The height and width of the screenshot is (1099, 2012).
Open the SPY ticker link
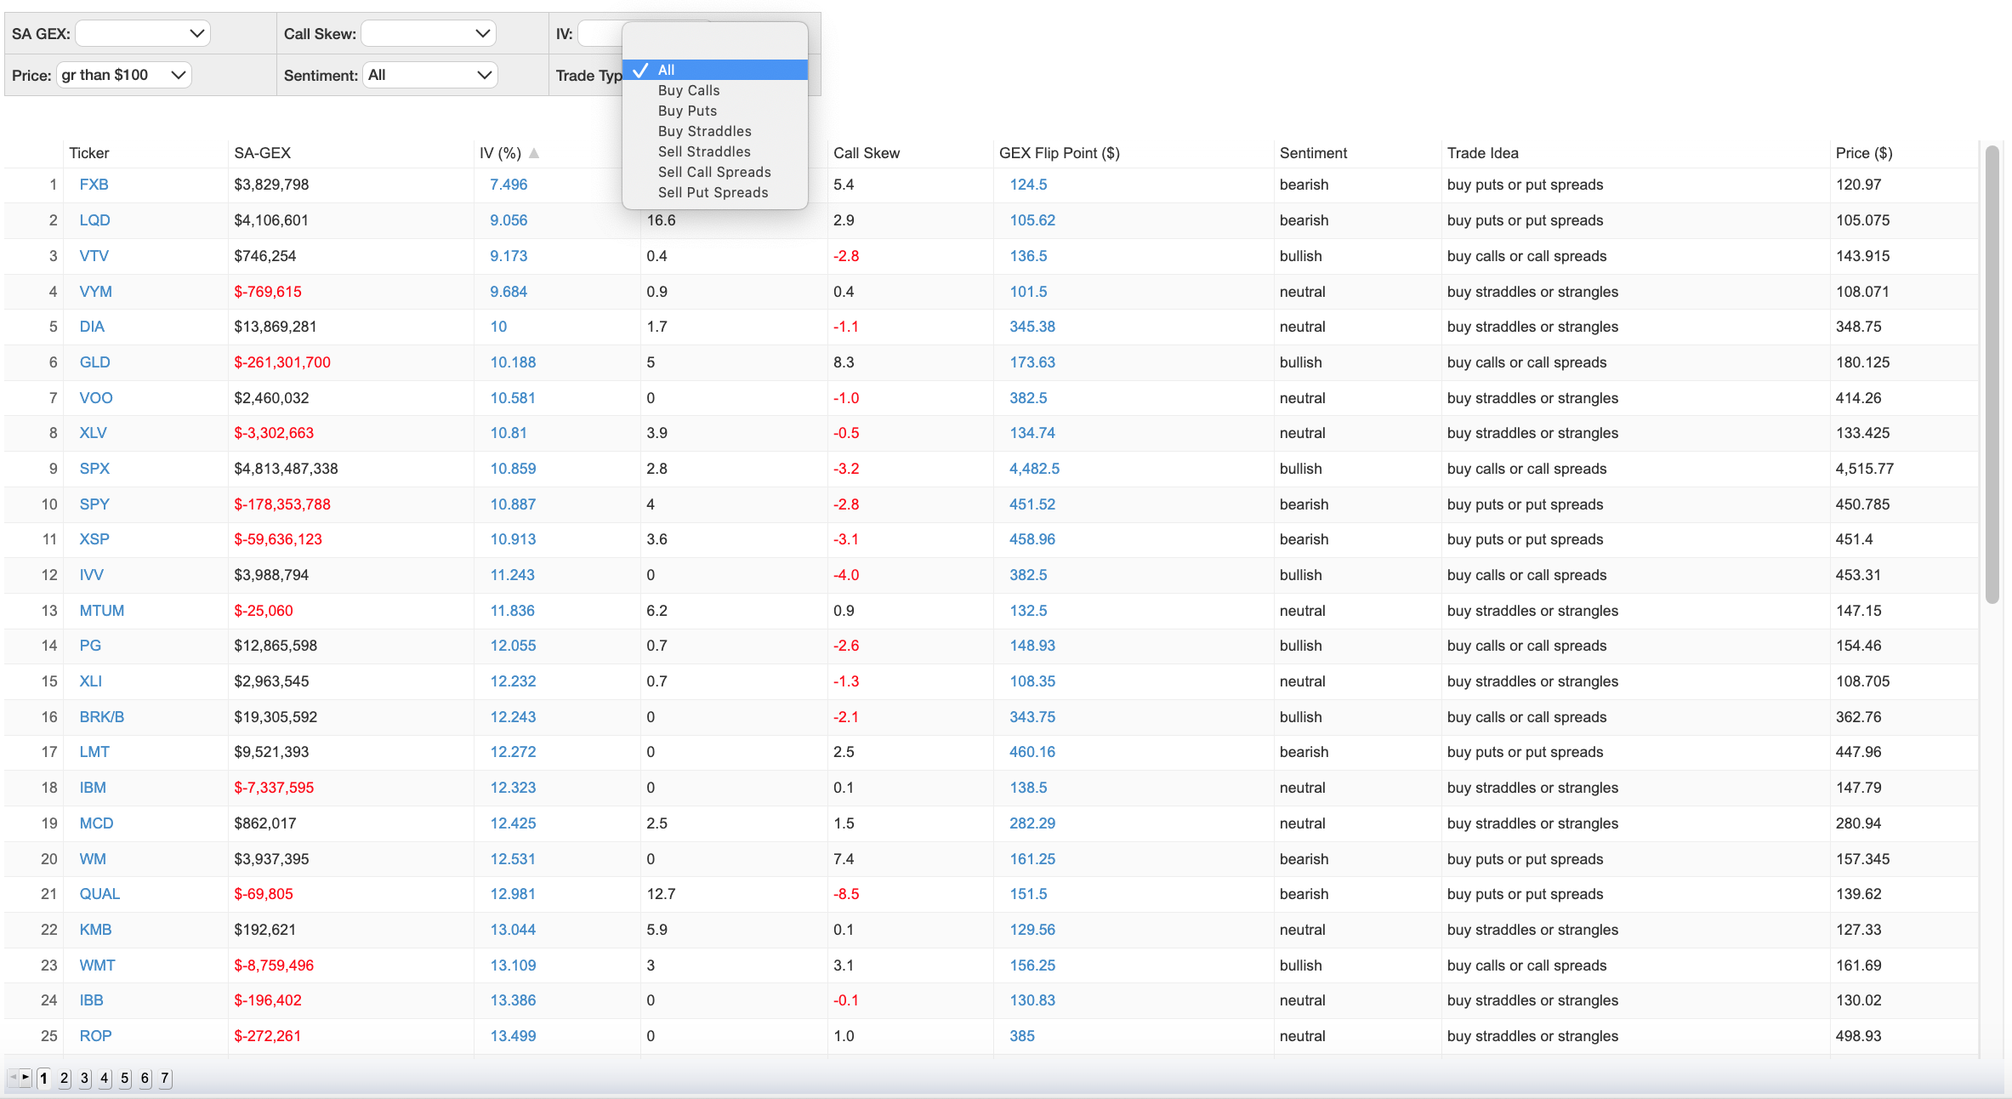tap(94, 504)
